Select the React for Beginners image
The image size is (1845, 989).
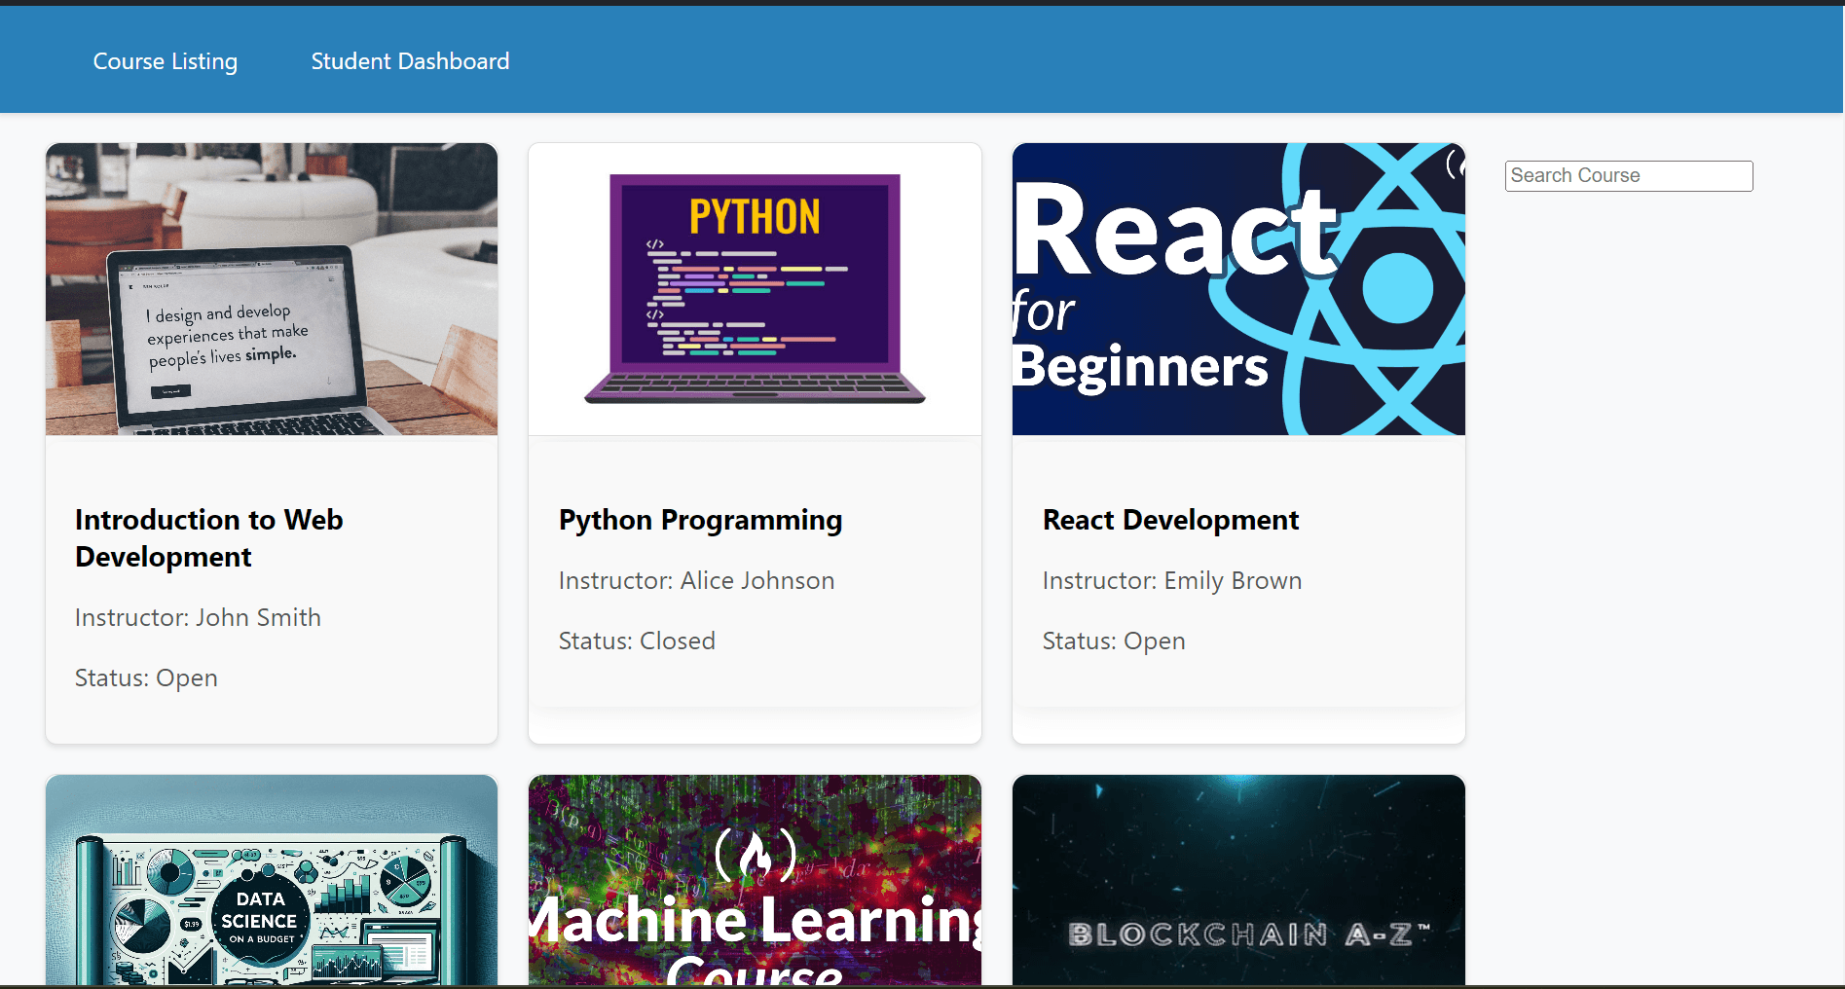[x=1238, y=289]
